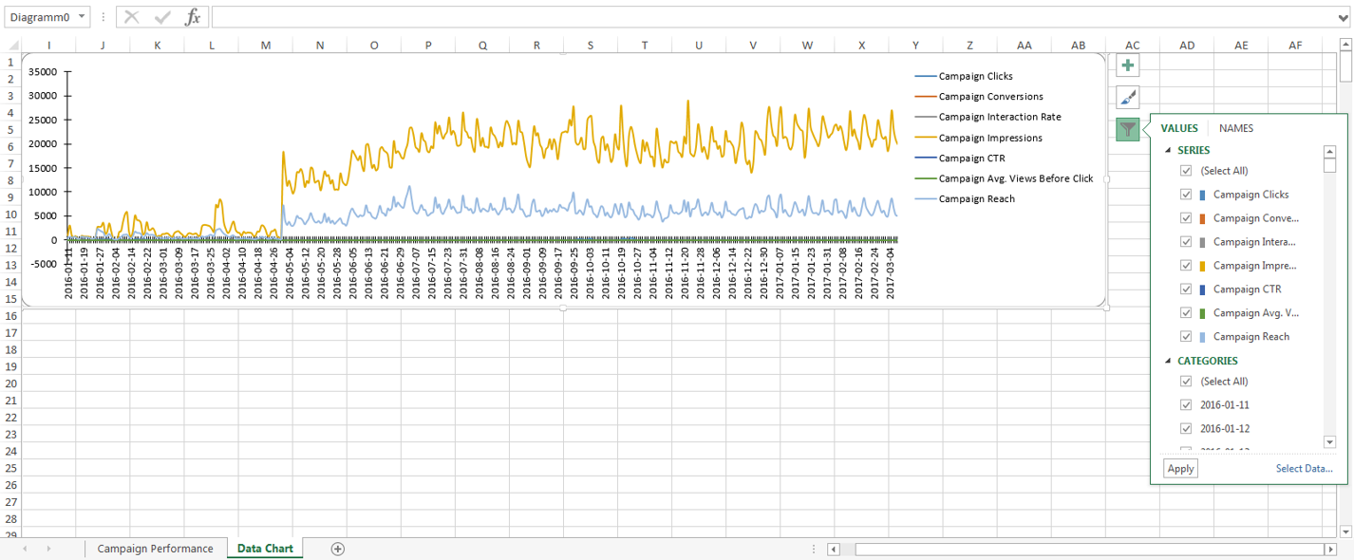Toggle the Campaign CTR series checkbox
This screenshot has width=1354, height=560.
point(1186,289)
